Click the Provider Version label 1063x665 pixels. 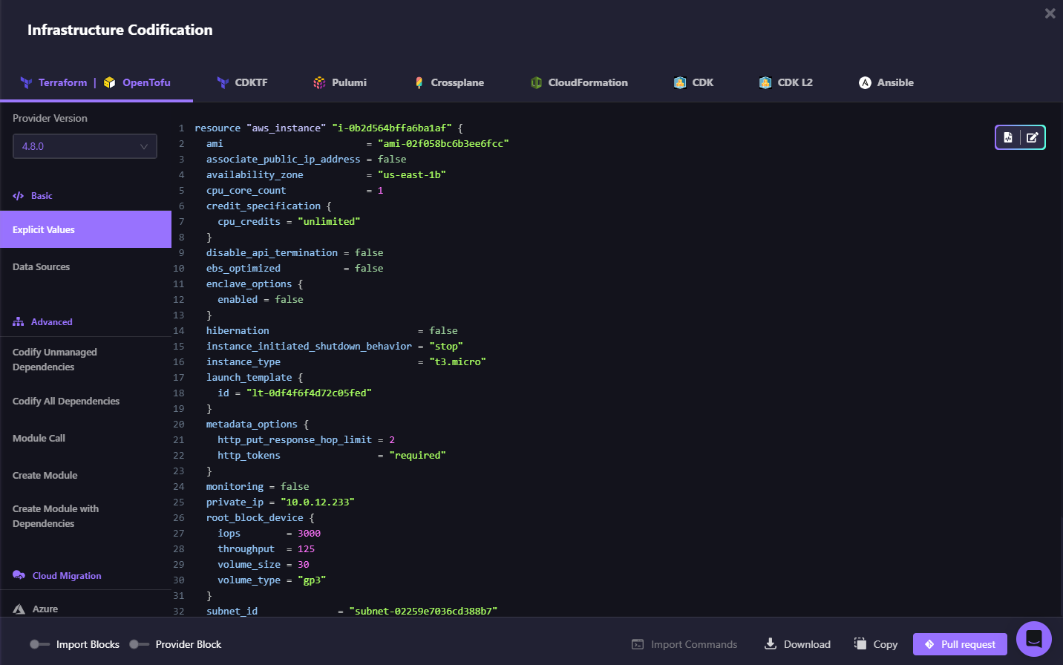50,118
